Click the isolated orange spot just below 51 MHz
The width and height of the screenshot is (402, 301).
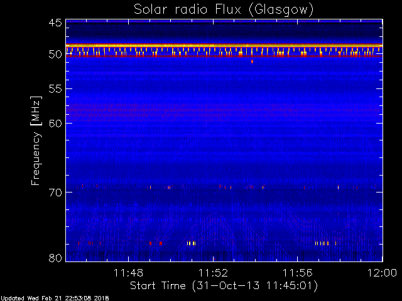(x=253, y=61)
